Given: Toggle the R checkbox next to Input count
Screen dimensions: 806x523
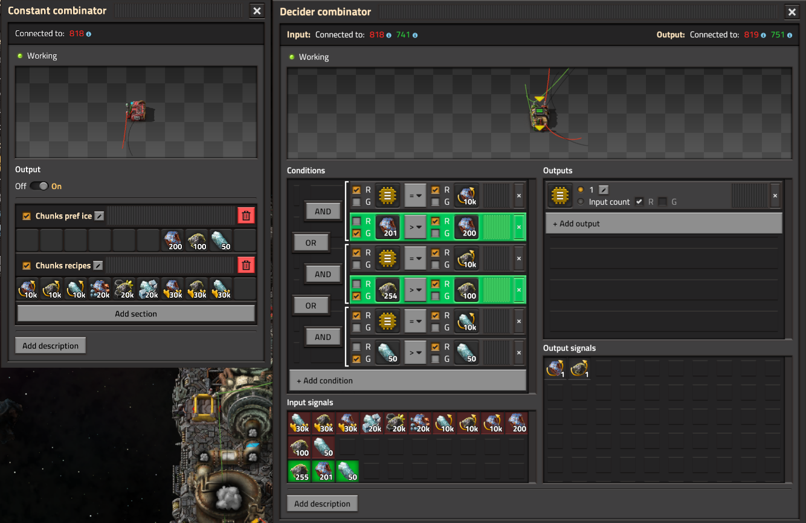Looking at the screenshot, I should point(639,202).
